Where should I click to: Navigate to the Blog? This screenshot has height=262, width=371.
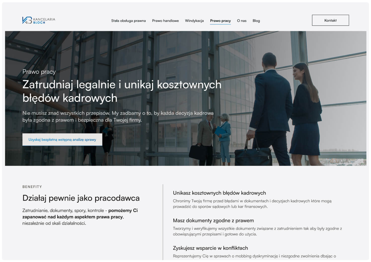[256, 21]
